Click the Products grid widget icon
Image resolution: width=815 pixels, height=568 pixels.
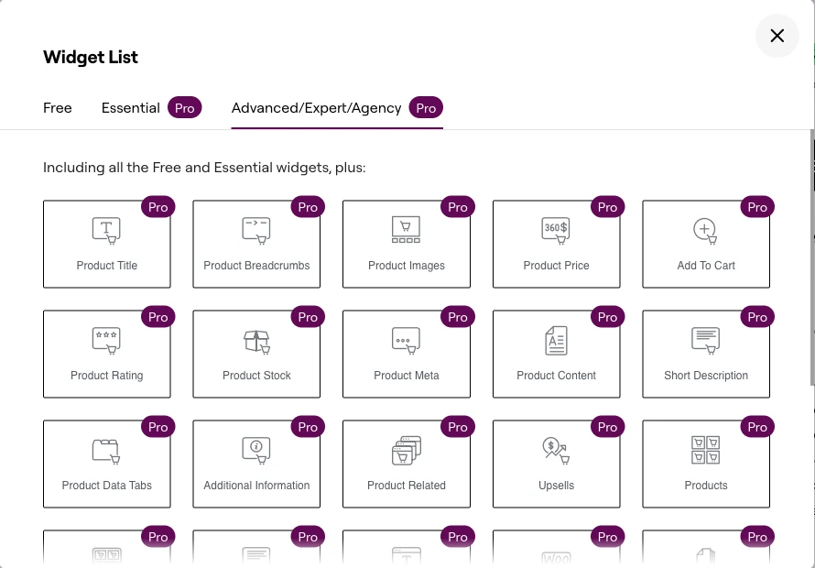(705, 451)
